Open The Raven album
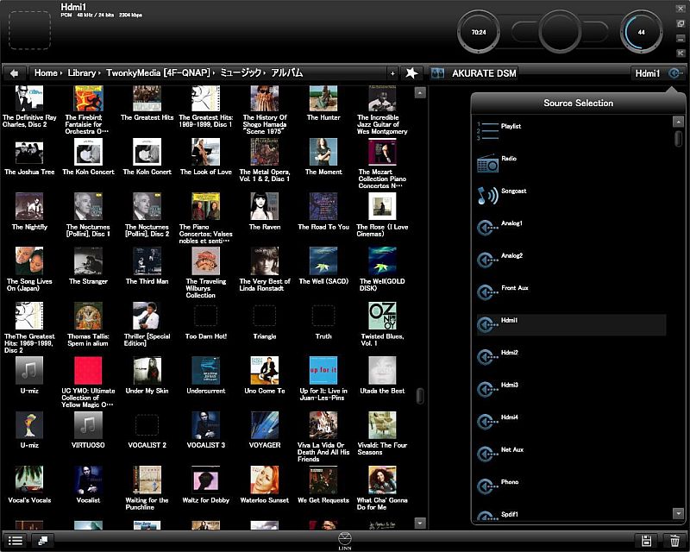The image size is (690, 552). point(265,206)
